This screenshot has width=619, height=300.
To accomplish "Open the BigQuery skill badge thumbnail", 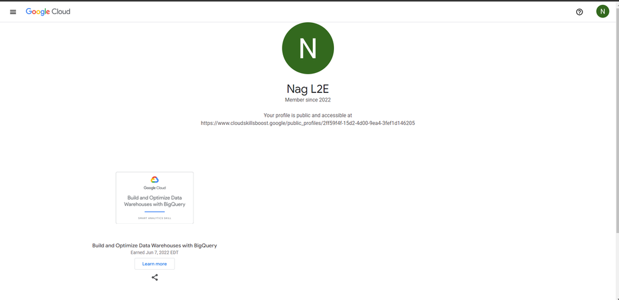I will point(155,198).
